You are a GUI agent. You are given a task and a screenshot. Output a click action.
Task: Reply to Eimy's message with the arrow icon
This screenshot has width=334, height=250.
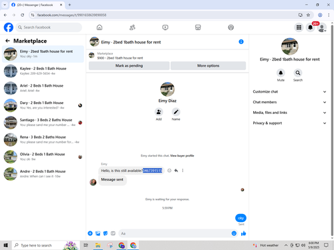(x=176, y=171)
